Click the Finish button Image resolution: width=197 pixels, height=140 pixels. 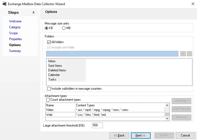164,135
